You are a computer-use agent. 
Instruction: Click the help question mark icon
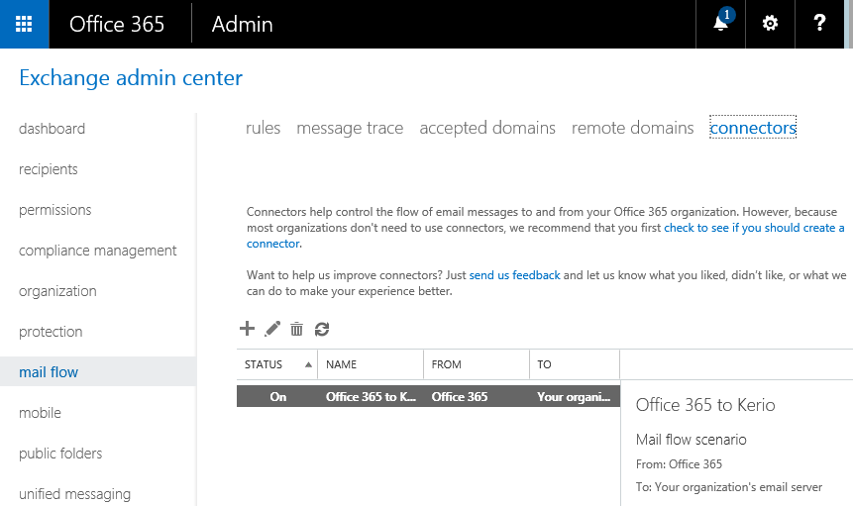(819, 24)
